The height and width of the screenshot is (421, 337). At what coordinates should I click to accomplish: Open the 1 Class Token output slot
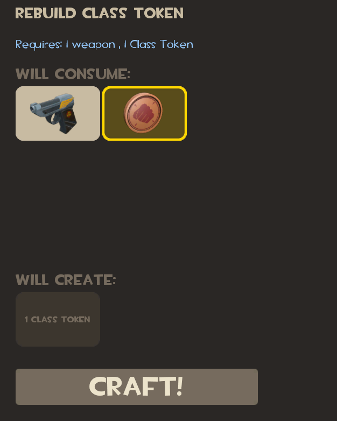coord(58,319)
